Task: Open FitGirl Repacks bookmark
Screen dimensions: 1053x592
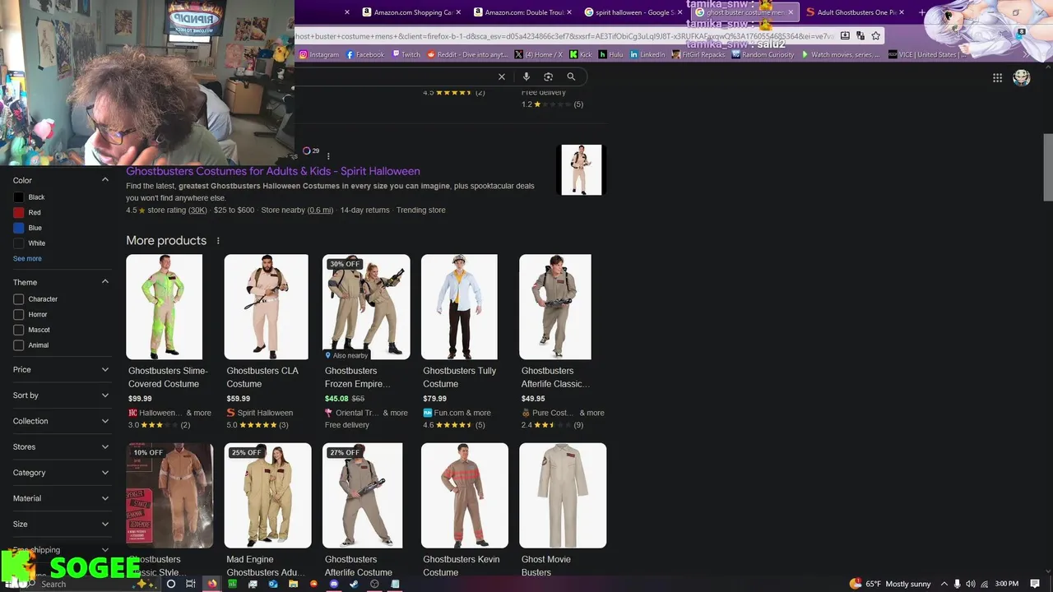Action: click(x=698, y=54)
